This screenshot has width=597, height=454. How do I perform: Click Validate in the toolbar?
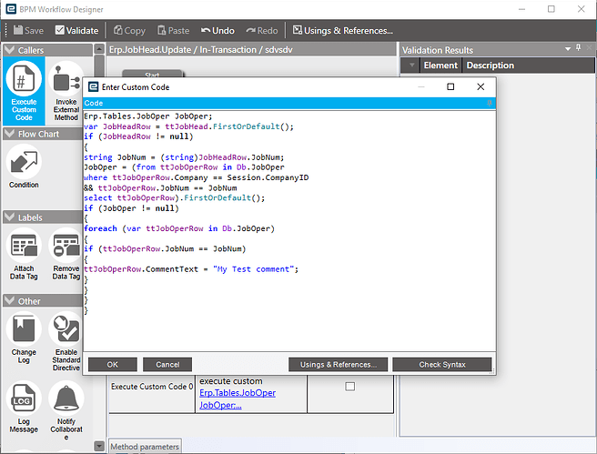(77, 30)
